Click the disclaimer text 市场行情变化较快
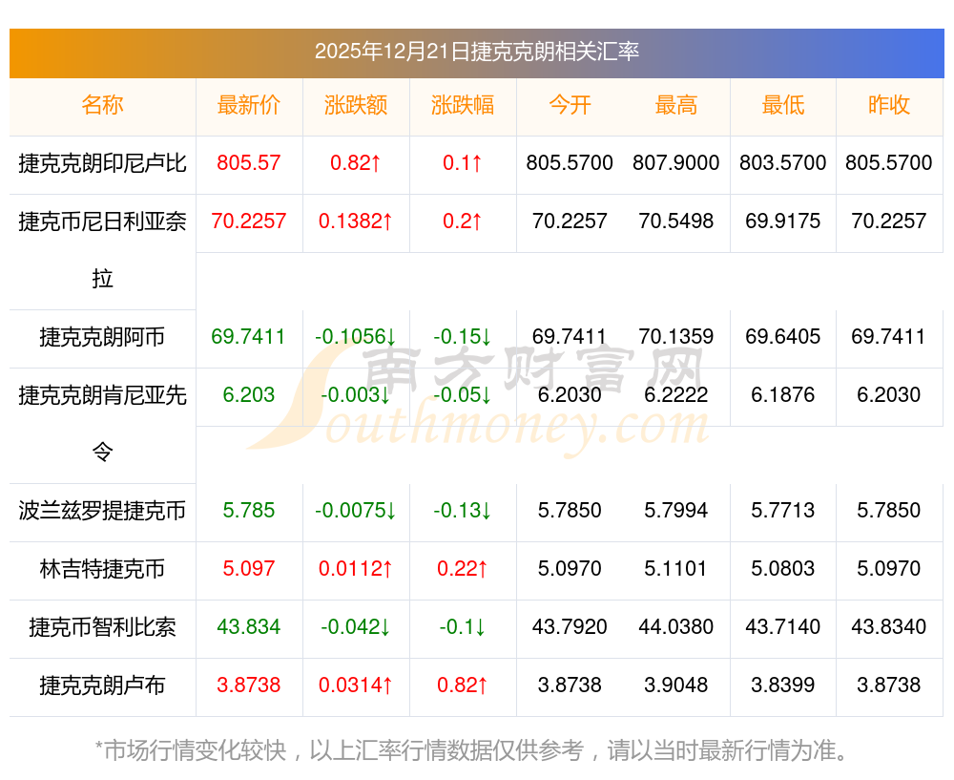The image size is (954, 780). pyautogui.click(x=195, y=750)
